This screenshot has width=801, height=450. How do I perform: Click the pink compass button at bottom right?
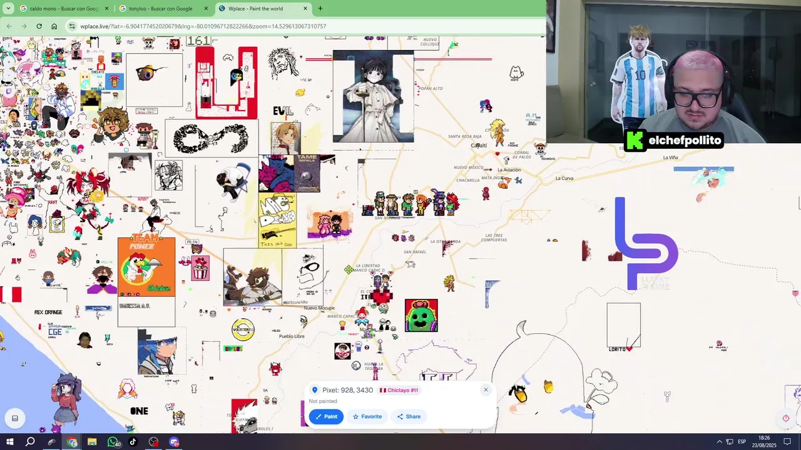point(786,418)
